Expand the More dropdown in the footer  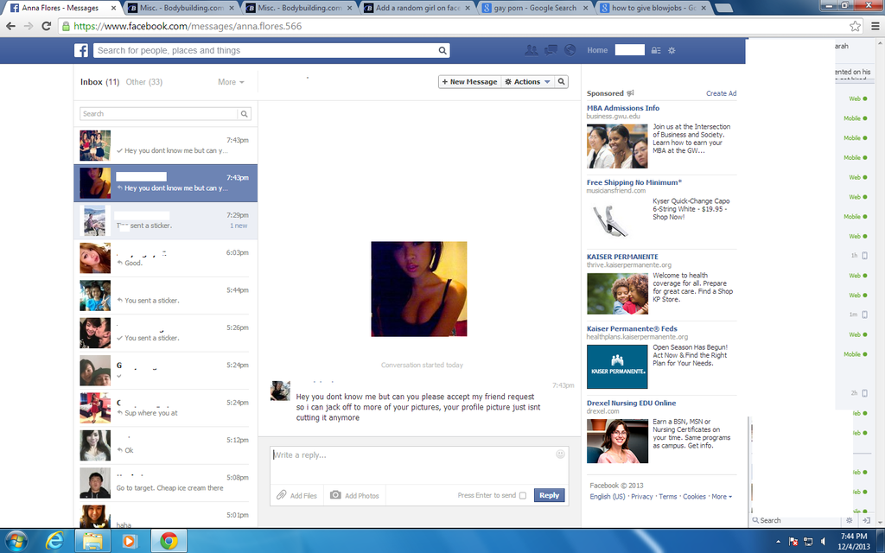[722, 497]
